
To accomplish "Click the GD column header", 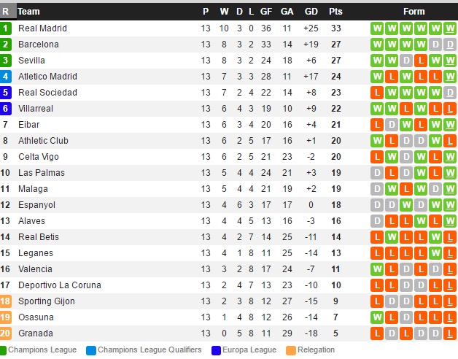I will click(x=311, y=12).
